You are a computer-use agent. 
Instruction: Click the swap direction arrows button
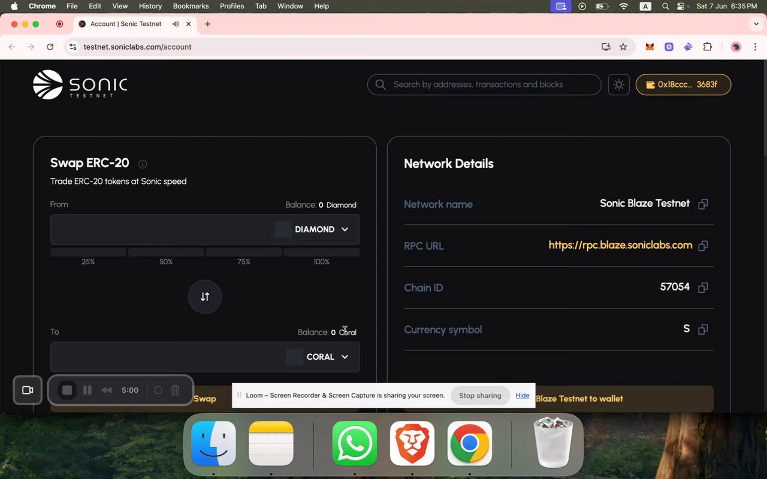[x=205, y=297]
